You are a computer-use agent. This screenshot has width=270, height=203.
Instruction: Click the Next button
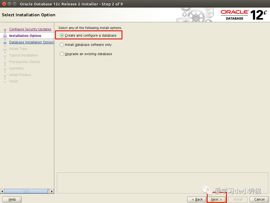tap(217, 199)
